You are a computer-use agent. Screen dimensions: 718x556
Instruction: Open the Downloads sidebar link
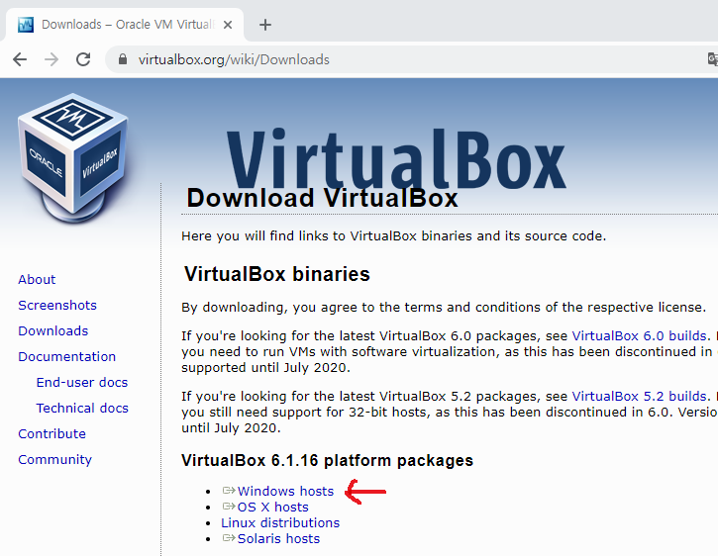[x=53, y=330]
